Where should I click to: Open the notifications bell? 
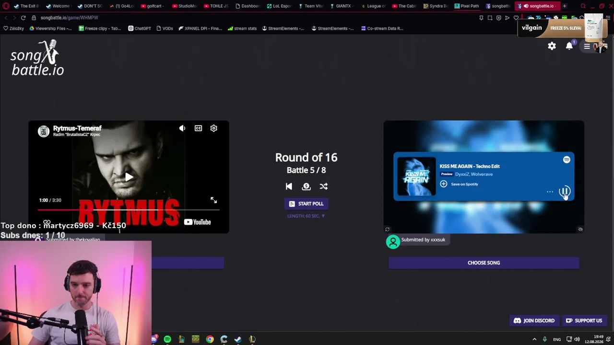pos(569,46)
